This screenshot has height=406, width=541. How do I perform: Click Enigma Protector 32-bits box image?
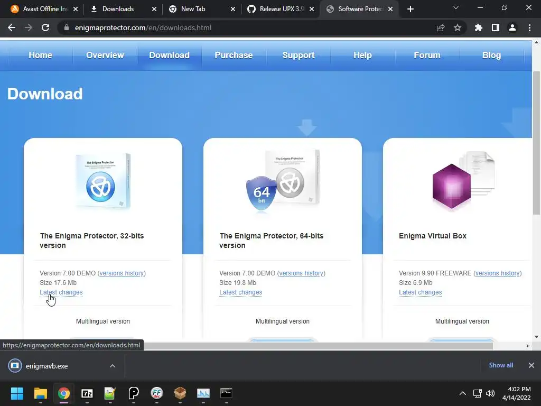pos(102,181)
